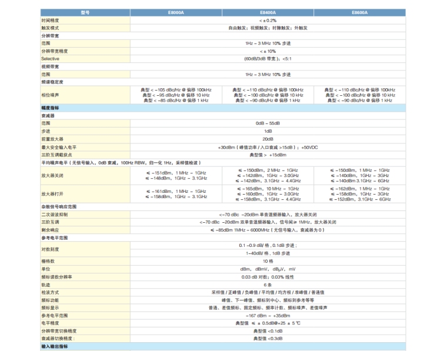
Task: Select the 相位噪声 row label
Action: tap(50, 94)
